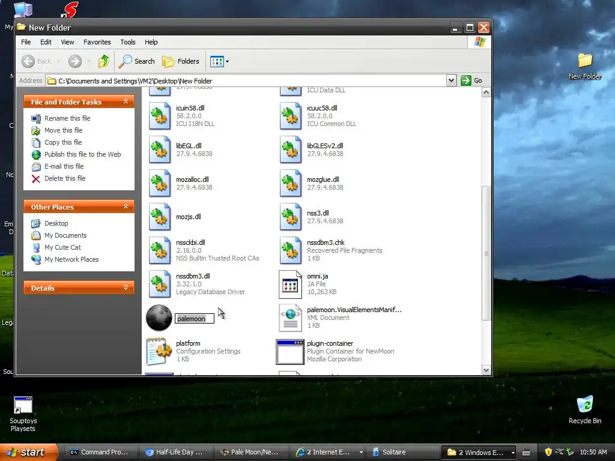The width and height of the screenshot is (615, 461).
Task: Open the Views dropdown button
Action: [x=219, y=61]
